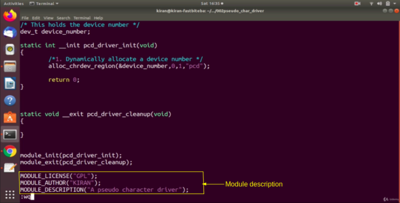Select the Terminal icon in the dock
Screen dimensions: 400x203
(x=9, y=134)
